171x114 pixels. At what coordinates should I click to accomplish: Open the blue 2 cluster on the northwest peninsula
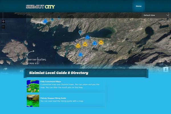tap(45, 21)
